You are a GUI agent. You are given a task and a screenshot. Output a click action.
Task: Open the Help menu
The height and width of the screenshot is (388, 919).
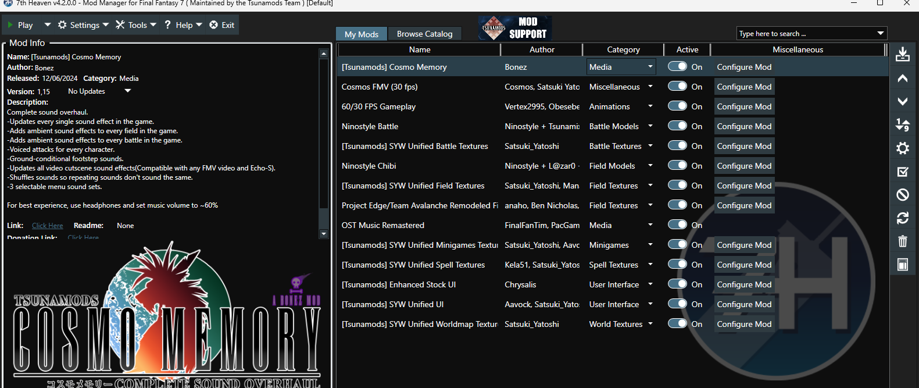coord(183,25)
